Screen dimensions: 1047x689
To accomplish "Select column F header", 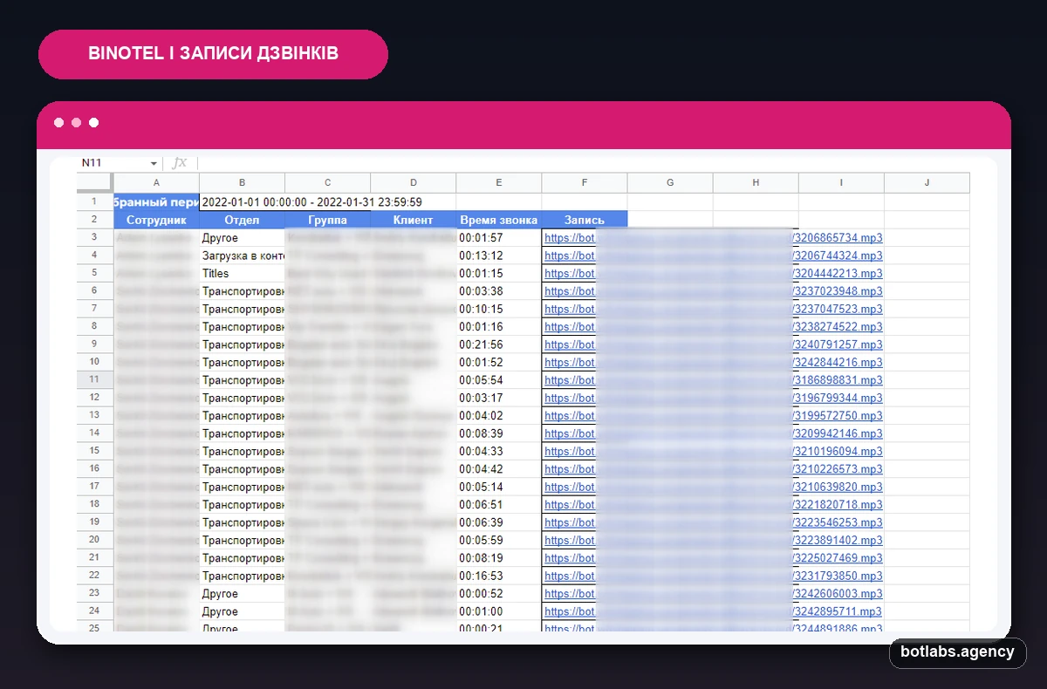I will click(x=585, y=182).
